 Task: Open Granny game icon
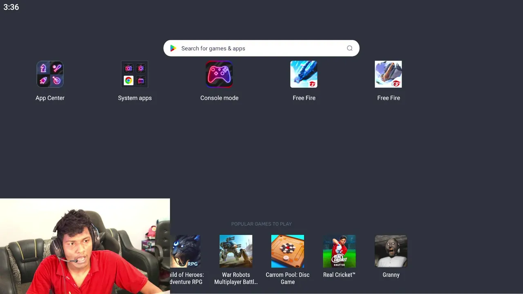(x=391, y=251)
